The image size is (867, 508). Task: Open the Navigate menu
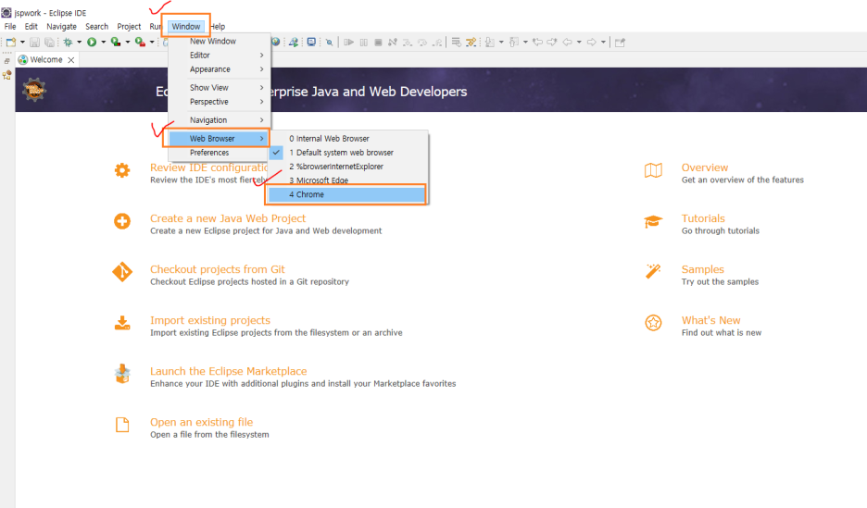[61, 27]
